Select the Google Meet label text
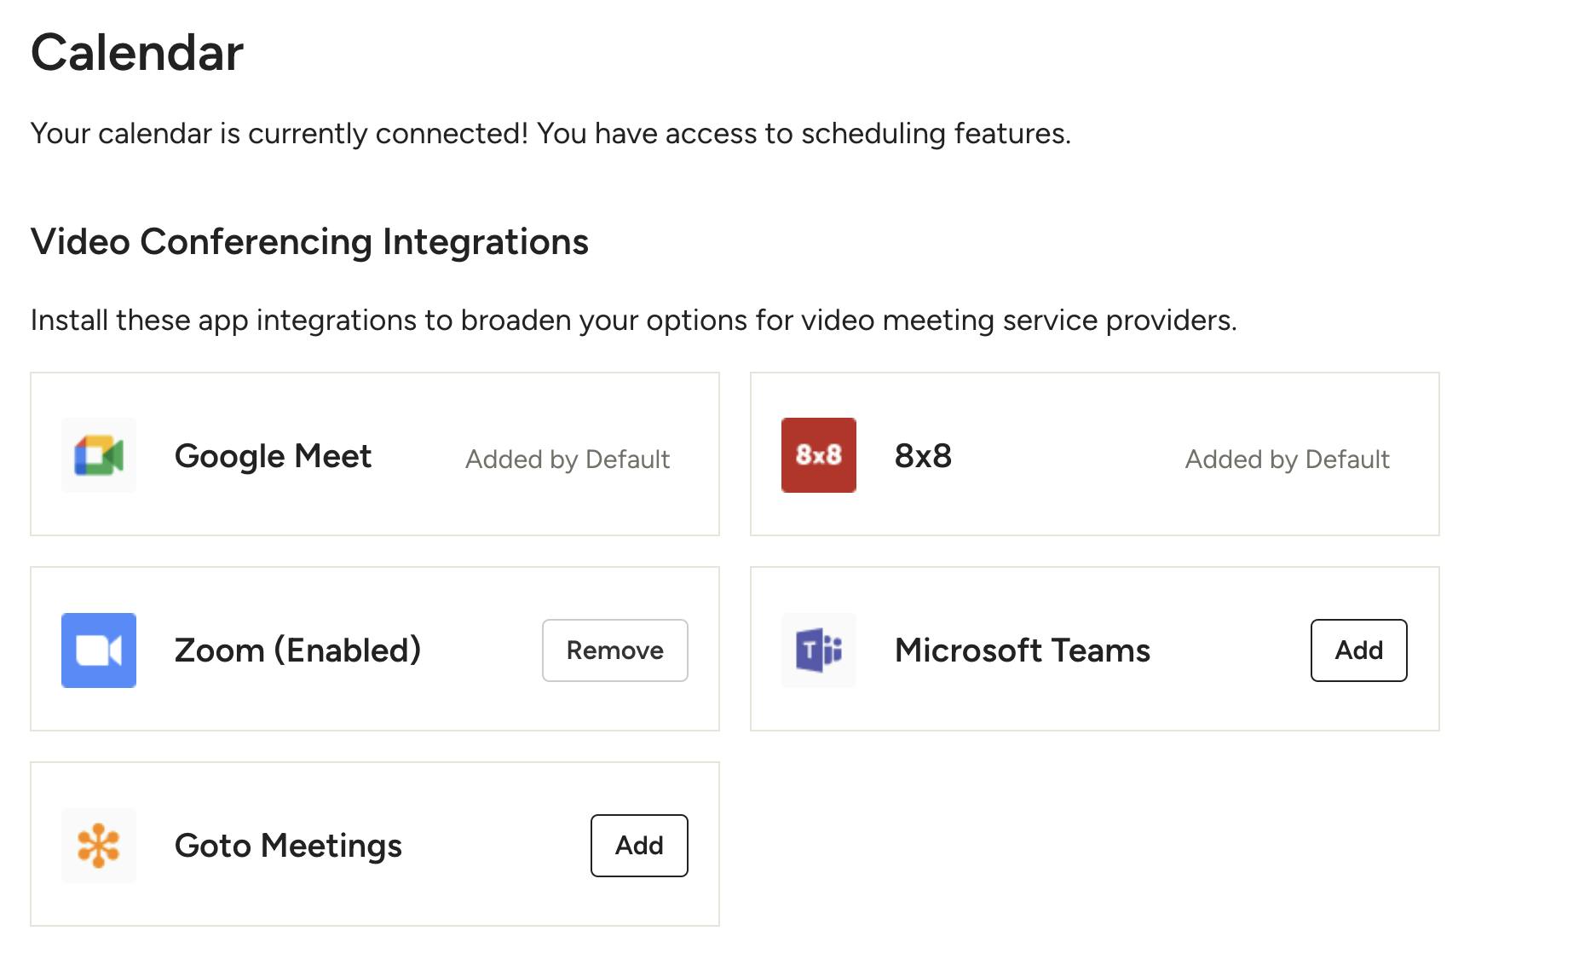 [x=273, y=457]
